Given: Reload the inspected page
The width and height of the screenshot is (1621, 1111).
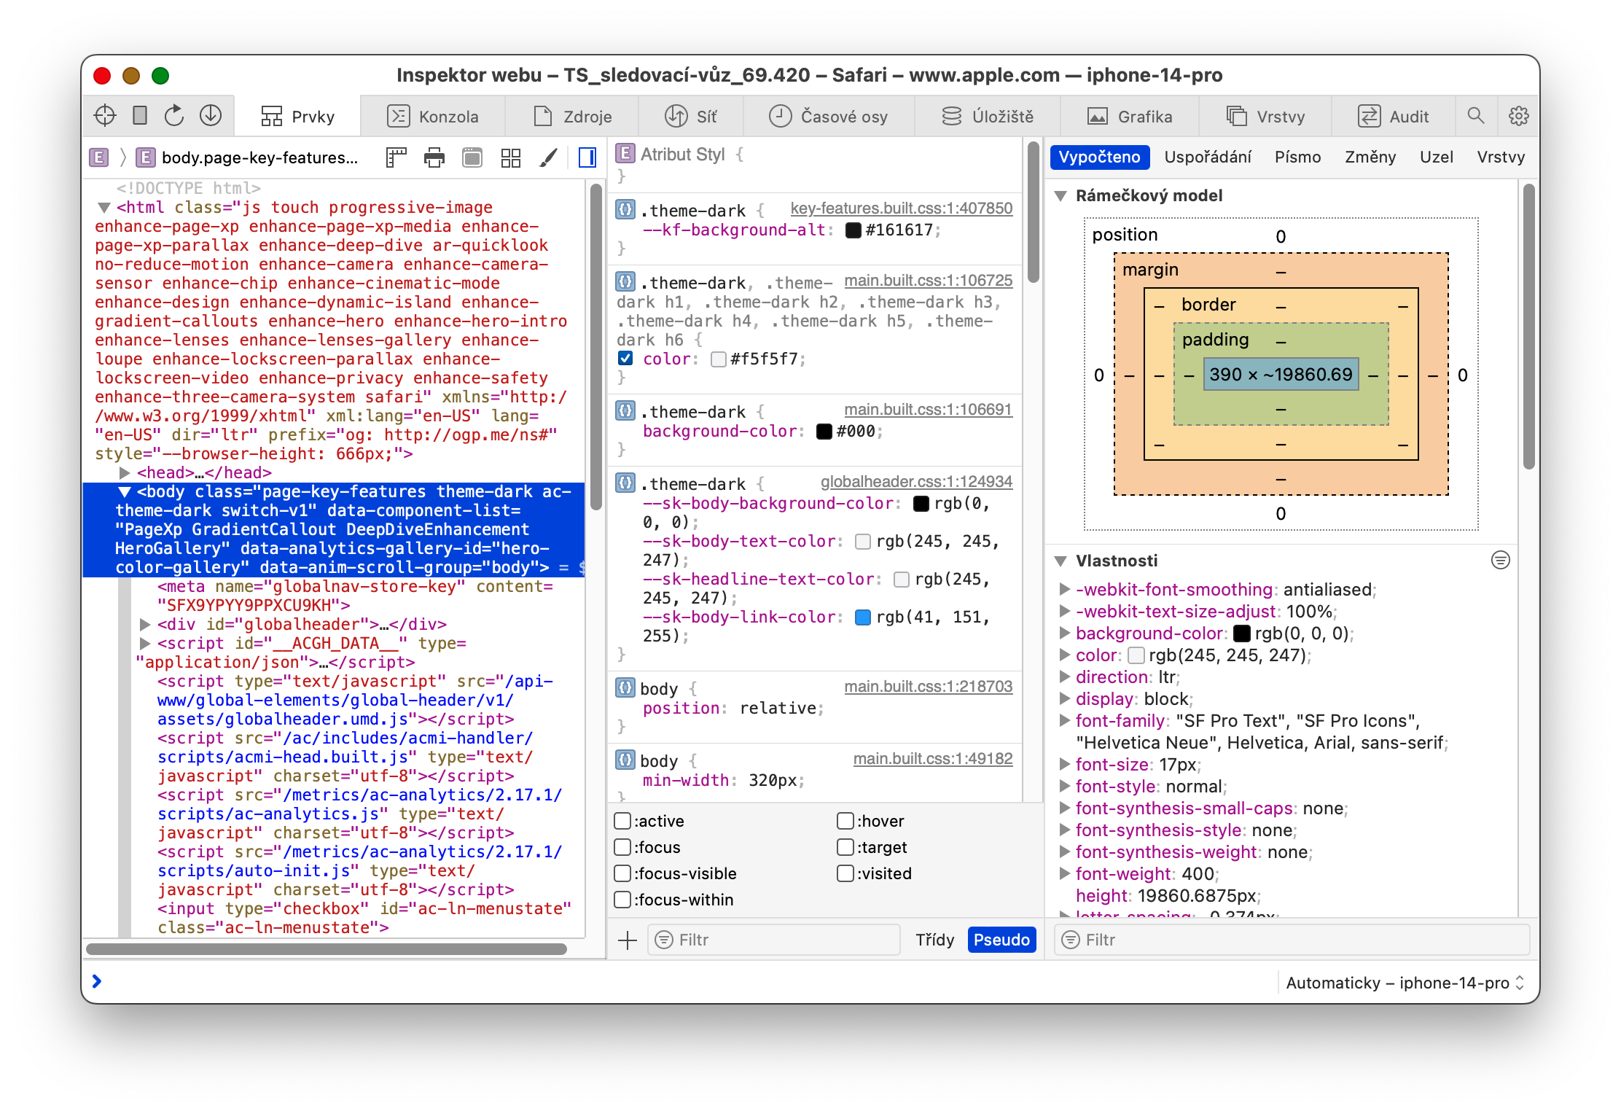Looking at the screenshot, I should pos(174,116).
